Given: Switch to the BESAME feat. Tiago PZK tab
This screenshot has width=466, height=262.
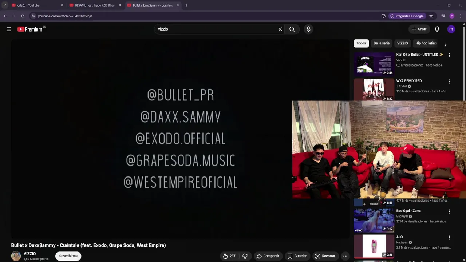Looking at the screenshot, I should pyautogui.click(x=95, y=5).
